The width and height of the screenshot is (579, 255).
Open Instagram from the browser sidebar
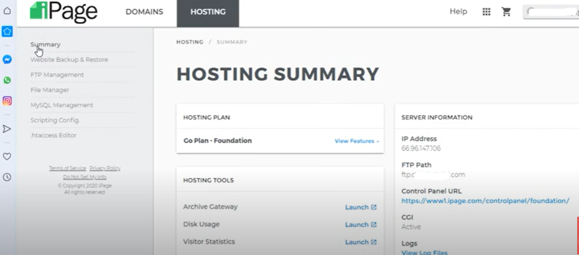7,100
